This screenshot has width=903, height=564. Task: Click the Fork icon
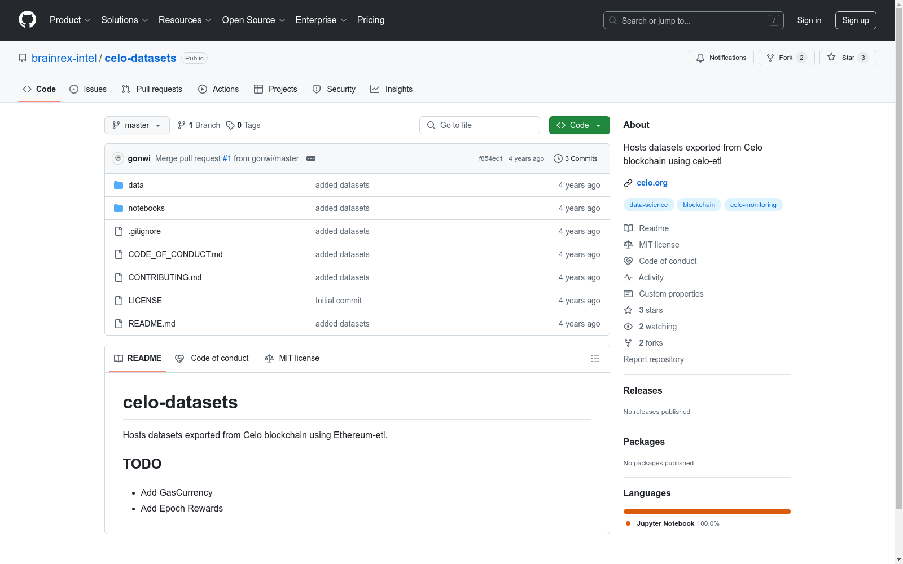point(770,58)
